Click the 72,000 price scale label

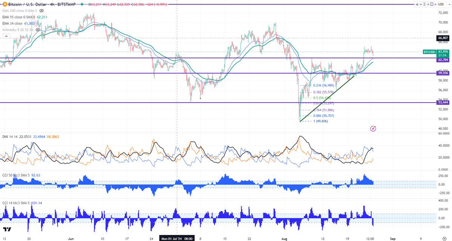coord(443,13)
